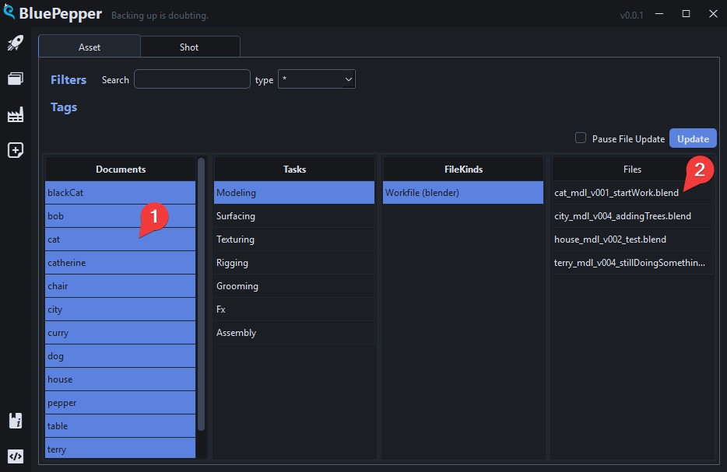Screen dimensions: 727x472
Task: Click the Documents list scrollbar
Action: coord(201,295)
